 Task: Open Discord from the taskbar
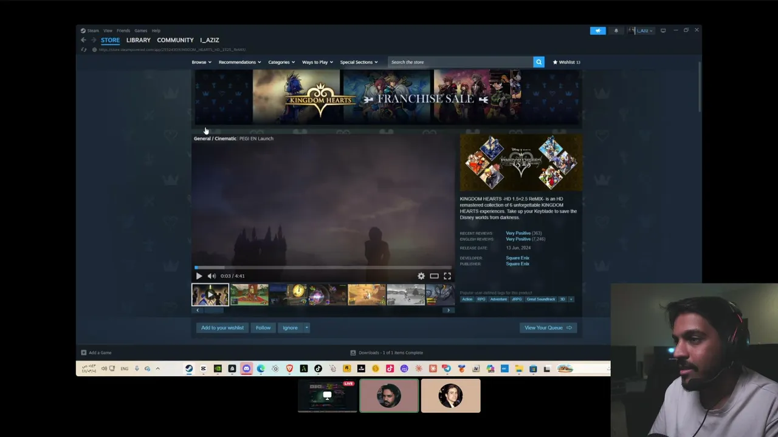coord(246,368)
